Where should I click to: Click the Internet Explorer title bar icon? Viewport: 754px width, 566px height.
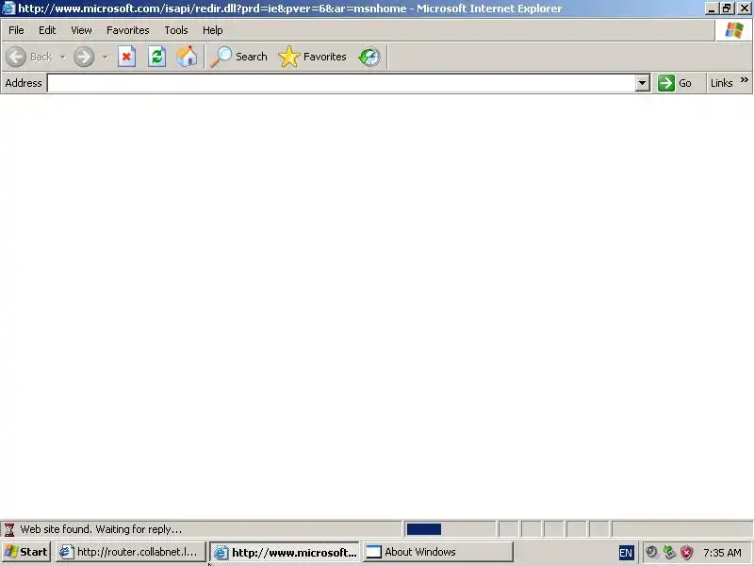coord(8,8)
